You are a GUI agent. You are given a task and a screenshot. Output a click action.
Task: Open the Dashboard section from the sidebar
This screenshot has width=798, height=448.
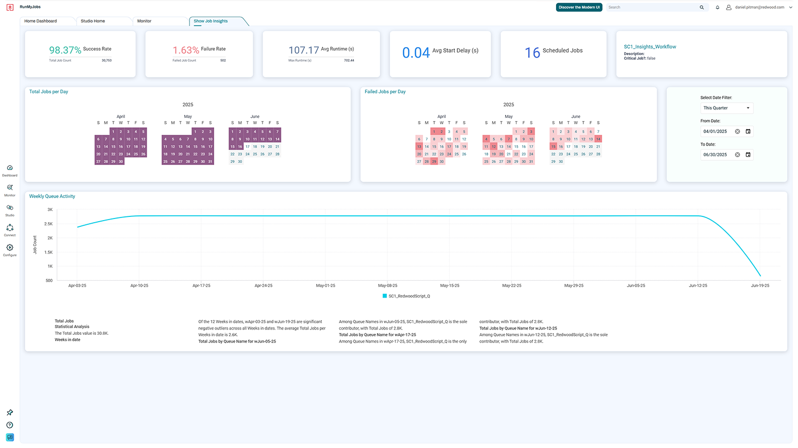(x=9, y=170)
